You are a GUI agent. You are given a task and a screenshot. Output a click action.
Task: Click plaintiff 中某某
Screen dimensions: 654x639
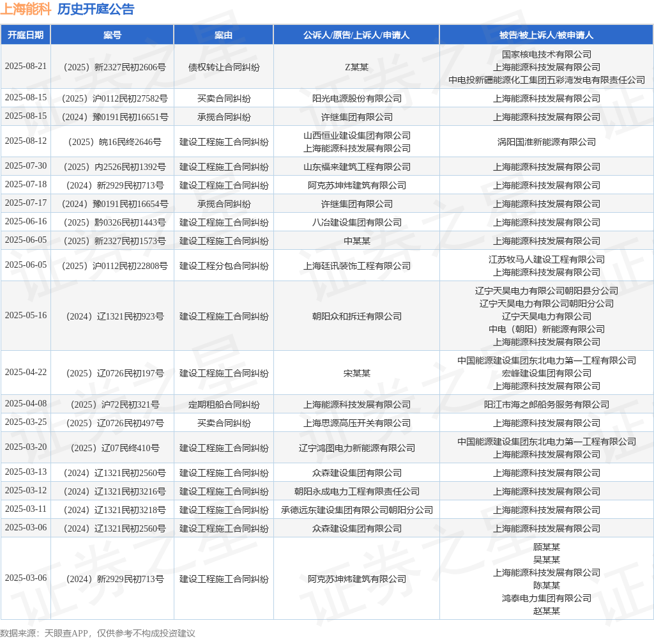pos(356,242)
